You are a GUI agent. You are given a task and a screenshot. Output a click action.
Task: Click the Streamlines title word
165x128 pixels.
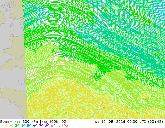10,122
